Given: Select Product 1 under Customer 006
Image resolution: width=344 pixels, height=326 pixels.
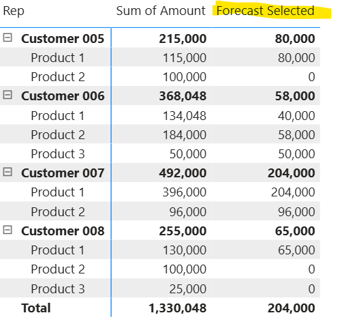Looking at the screenshot, I should tap(58, 115).
